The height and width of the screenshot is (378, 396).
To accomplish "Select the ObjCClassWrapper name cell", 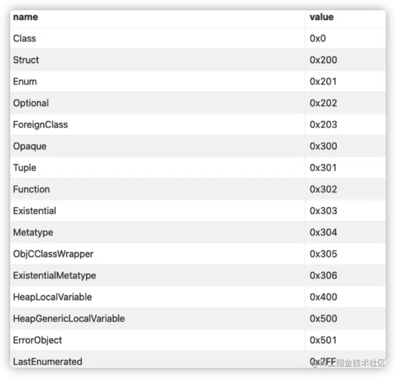I will point(53,254).
